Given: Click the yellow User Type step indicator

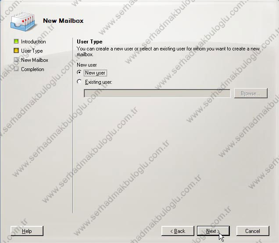Looking at the screenshot, I should click(16, 51).
